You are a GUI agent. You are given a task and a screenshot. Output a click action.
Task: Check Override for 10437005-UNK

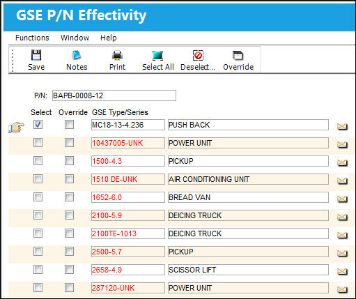[69, 143]
